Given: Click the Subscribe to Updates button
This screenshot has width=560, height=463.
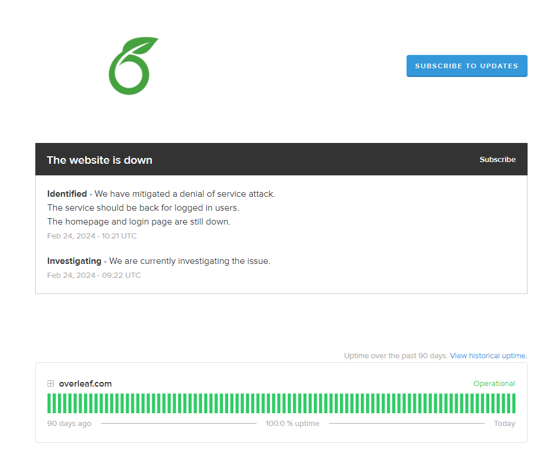Looking at the screenshot, I should 467,65.
